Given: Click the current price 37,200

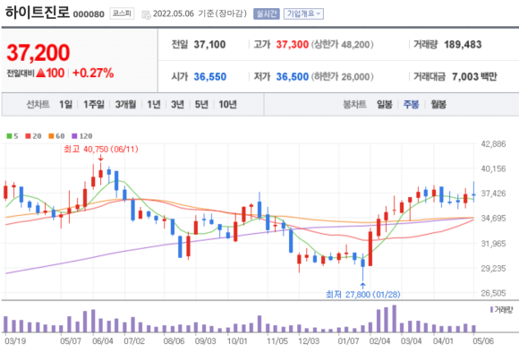Looking at the screenshot, I should [x=38, y=52].
